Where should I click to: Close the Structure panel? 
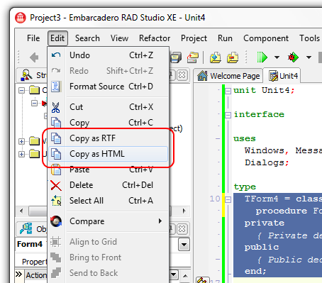point(182,75)
